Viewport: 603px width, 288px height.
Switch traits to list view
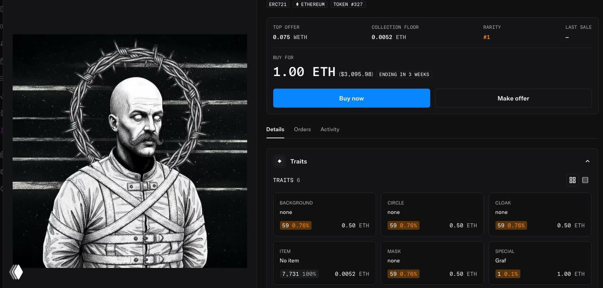(x=585, y=180)
